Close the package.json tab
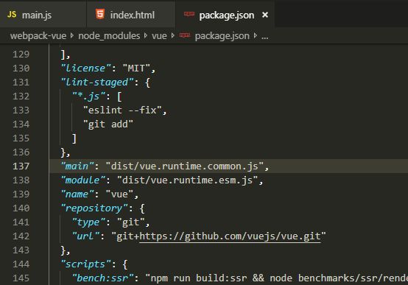408x285 pixels. tap(265, 15)
